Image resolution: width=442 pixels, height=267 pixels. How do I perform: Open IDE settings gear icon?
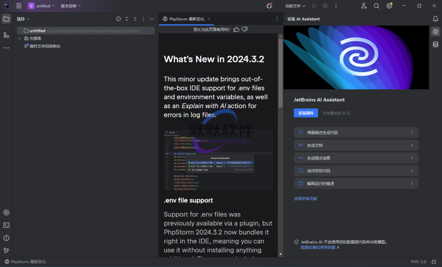pos(389,6)
